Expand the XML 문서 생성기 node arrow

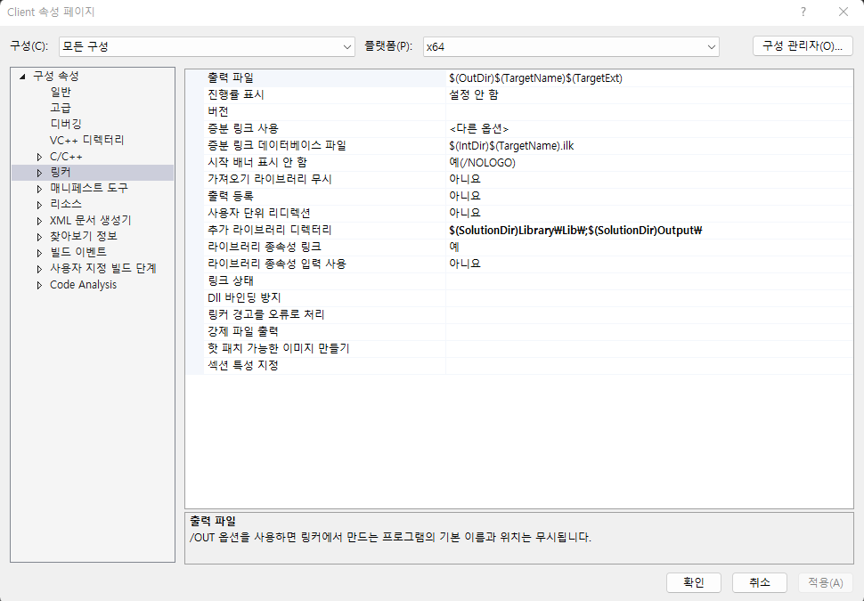tap(39, 221)
